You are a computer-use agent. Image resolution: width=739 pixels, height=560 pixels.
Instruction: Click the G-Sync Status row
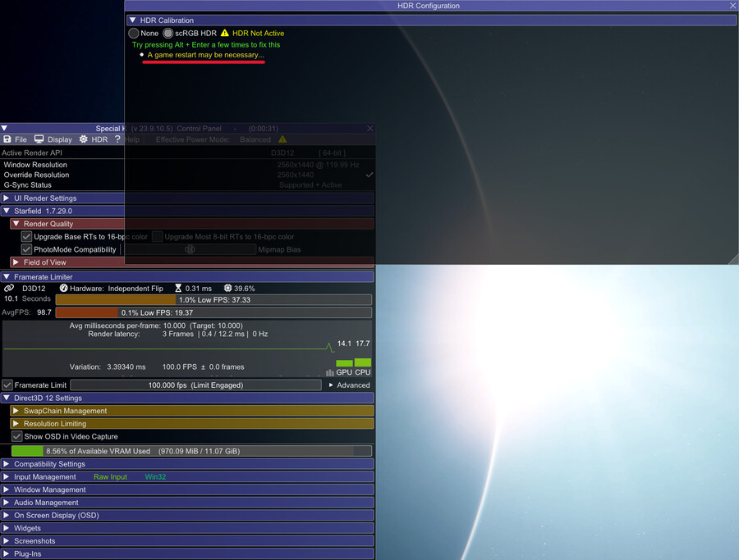(187, 185)
